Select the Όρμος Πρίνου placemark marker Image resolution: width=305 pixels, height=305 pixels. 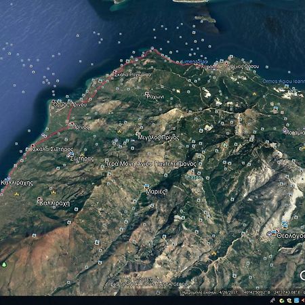click(x=54, y=102)
